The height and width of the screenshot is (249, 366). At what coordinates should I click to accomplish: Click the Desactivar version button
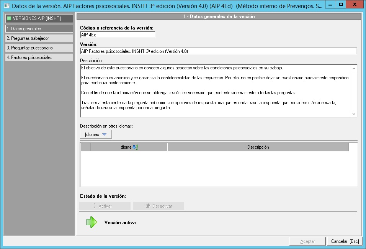[x=158, y=206]
